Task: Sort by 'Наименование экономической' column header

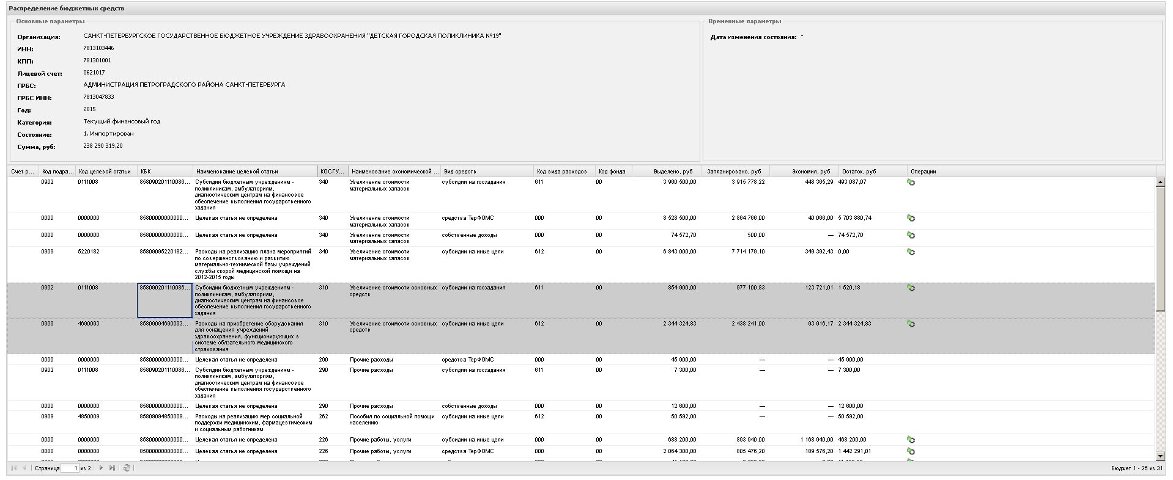Action: point(395,172)
